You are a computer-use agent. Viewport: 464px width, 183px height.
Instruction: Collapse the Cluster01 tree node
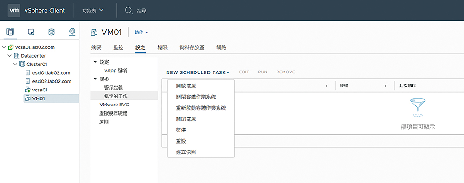(x=15, y=64)
